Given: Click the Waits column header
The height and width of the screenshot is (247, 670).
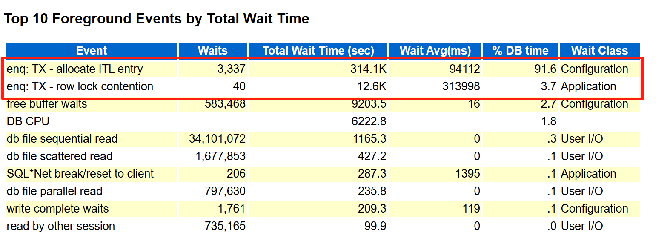Looking at the screenshot, I should [x=213, y=50].
